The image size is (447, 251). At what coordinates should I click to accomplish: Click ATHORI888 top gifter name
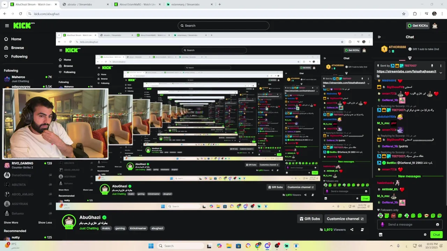[x=397, y=47]
